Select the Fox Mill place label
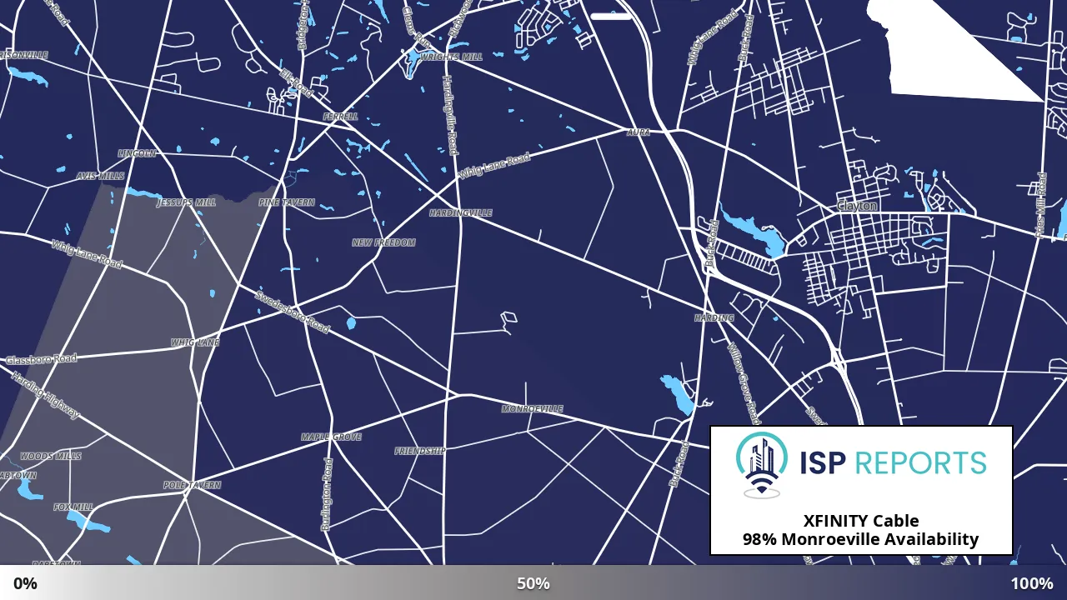 click(73, 507)
